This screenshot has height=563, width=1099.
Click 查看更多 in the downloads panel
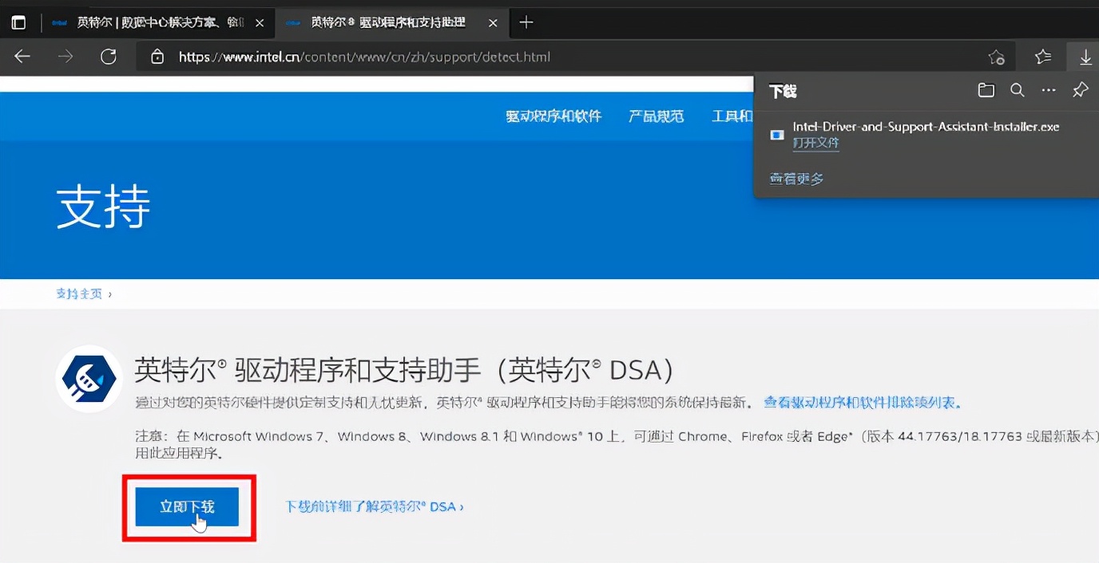tap(795, 178)
